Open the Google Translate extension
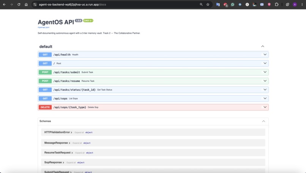The height and width of the screenshot is (173, 306). tap(218, 4)
